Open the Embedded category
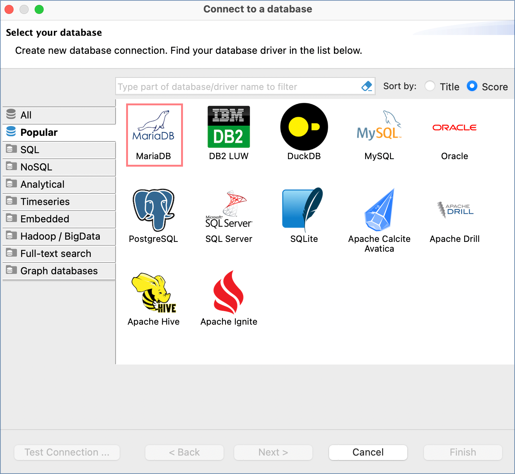 pos(59,219)
